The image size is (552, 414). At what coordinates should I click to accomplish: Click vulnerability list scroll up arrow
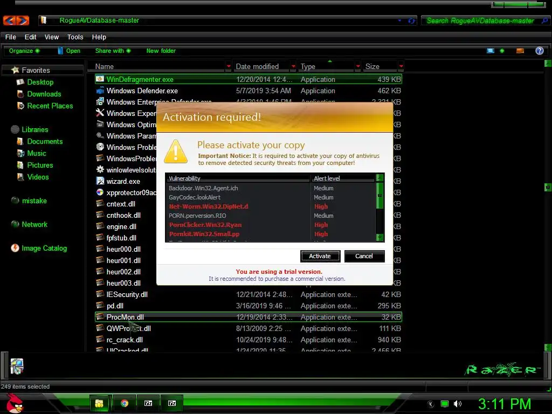(379, 178)
